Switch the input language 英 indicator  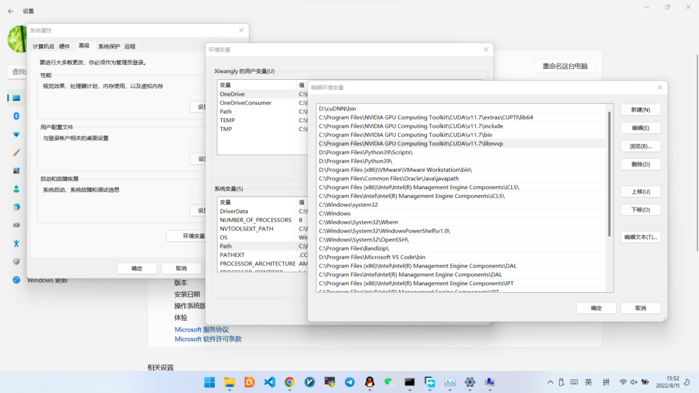pos(588,382)
